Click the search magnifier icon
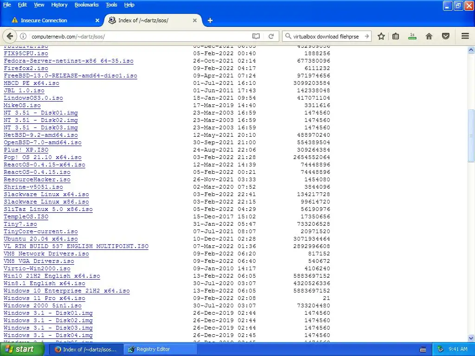Screen dimensions: 475x356 tap(288, 36)
